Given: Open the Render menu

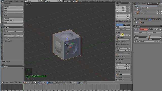Looking at the screenshot, I should (11, 1).
